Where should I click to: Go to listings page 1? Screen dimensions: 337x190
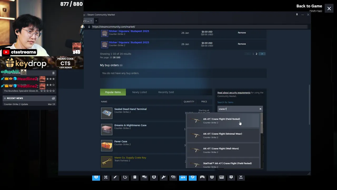pyautogui.click(x=253, y=54)
